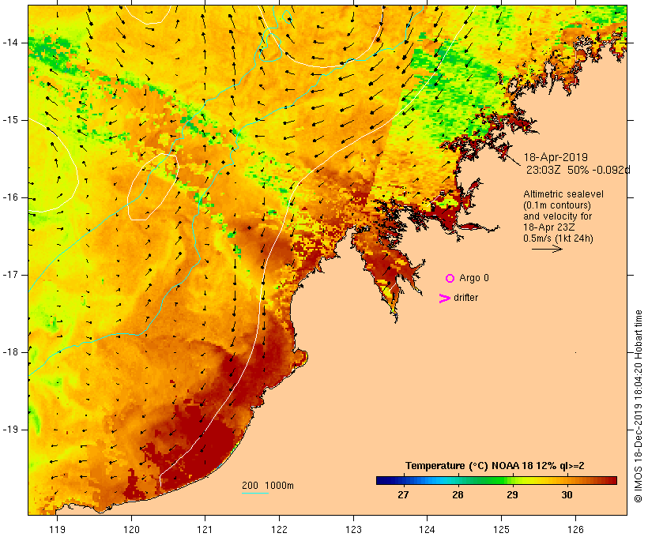
Task: Click the magenta Argo circle marker
Action: coord(450,279)
